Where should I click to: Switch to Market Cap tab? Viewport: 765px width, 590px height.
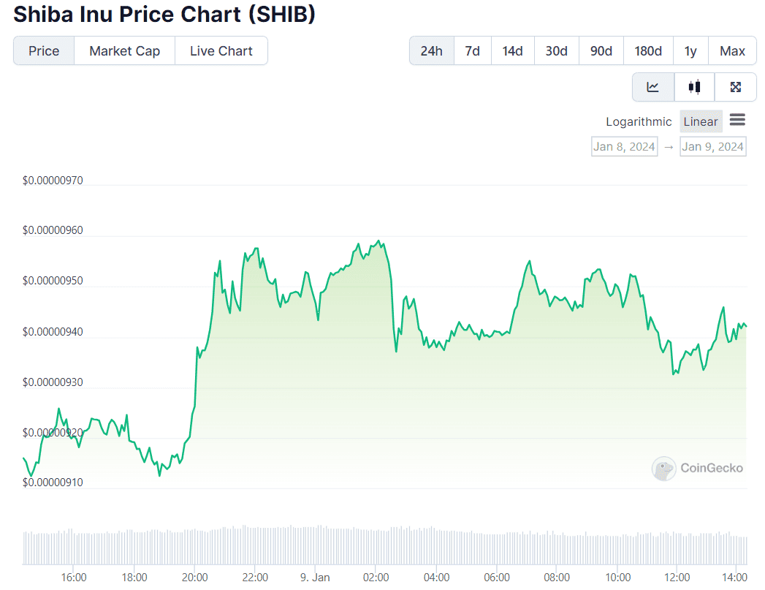pos(124,50)
